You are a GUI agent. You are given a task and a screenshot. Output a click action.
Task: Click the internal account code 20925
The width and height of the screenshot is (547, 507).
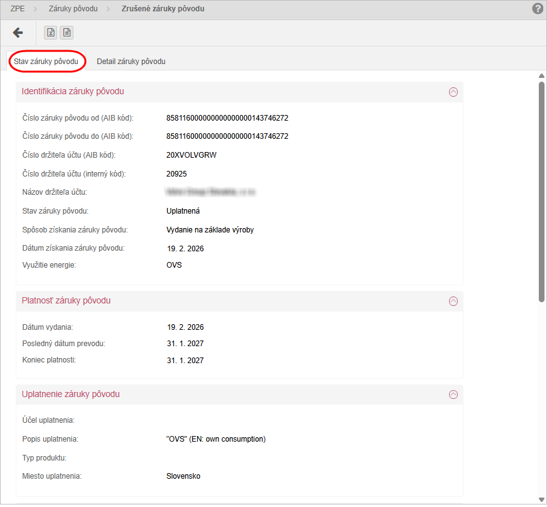point(176,174)
